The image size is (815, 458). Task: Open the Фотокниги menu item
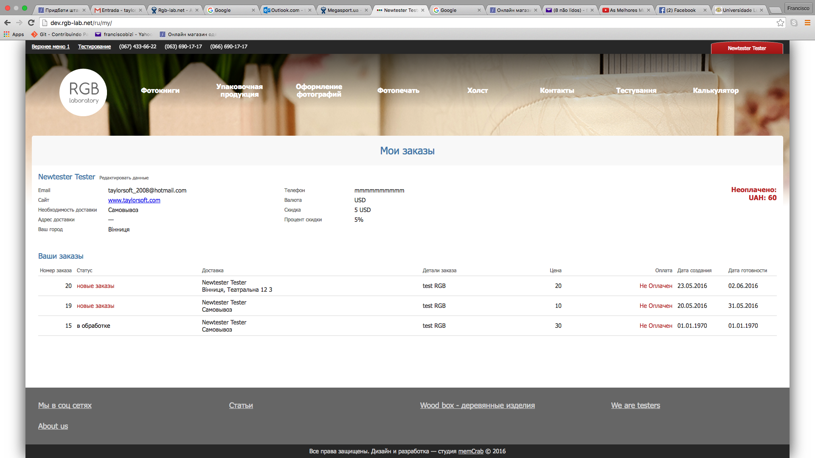[160, 90]
